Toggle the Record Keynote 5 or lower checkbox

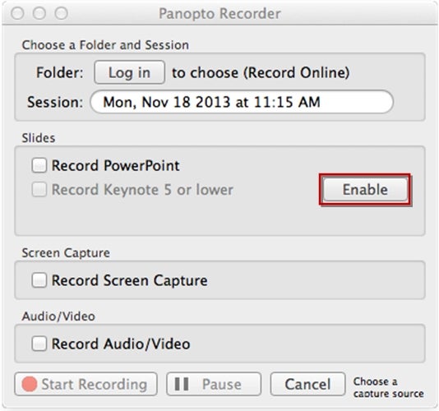39,190
